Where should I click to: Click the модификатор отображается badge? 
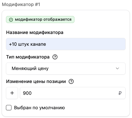point(40,19)
